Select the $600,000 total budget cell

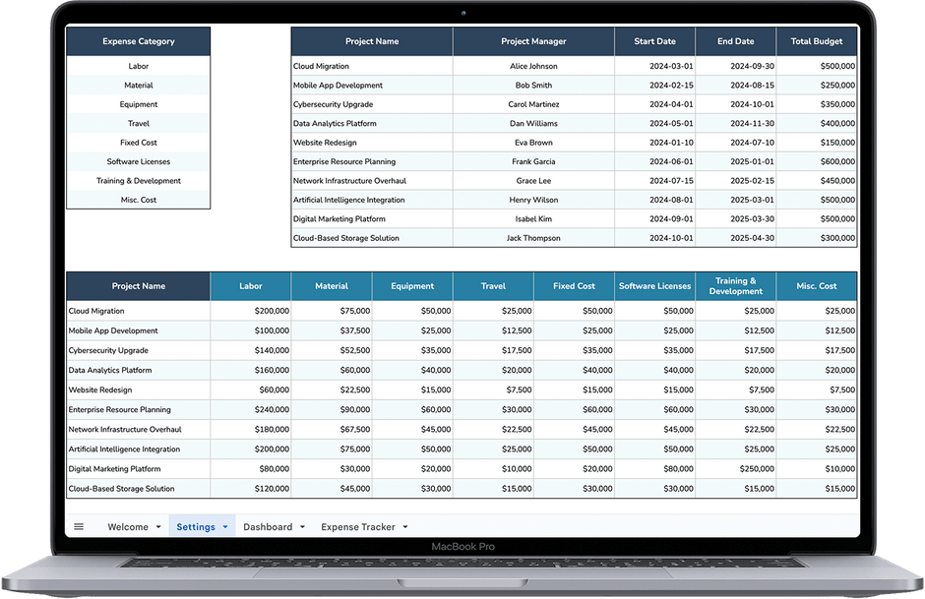pyautogui.click(x=817, y=161)
